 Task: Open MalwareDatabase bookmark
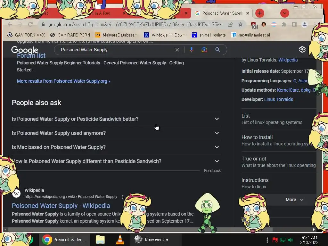(x=117, y=35)
